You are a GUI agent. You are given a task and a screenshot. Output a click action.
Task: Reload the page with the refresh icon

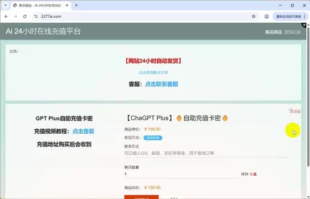[x=25, y=17]
